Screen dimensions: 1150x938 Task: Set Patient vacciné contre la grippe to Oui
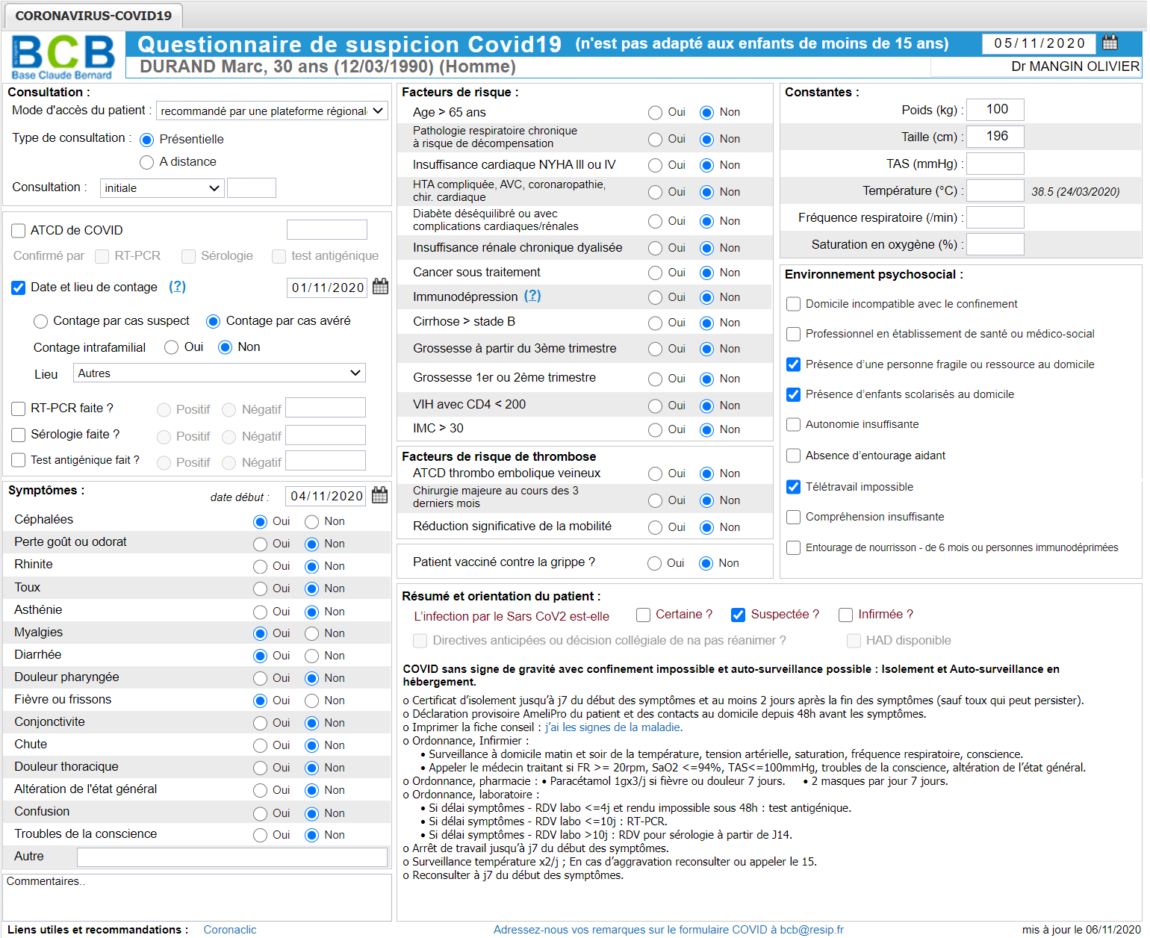654,564
